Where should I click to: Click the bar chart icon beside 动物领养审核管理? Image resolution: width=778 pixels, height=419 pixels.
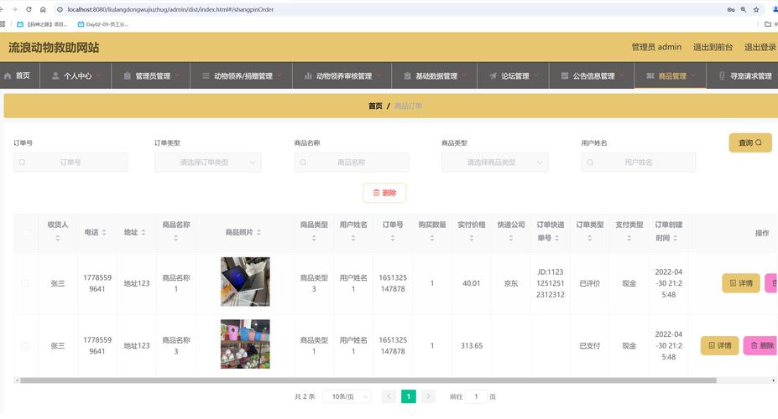point(308,75)
